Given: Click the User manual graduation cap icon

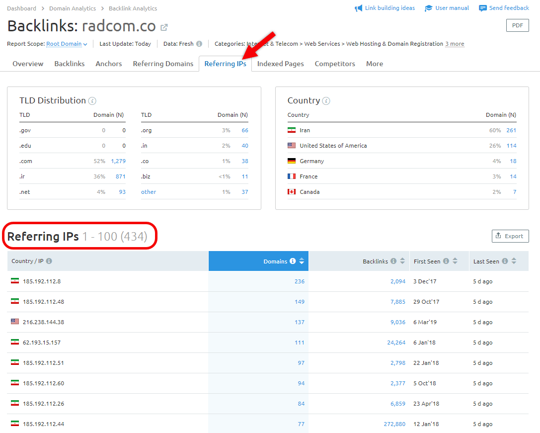Looking at the screenshot, I should click(x=428, y=8).
